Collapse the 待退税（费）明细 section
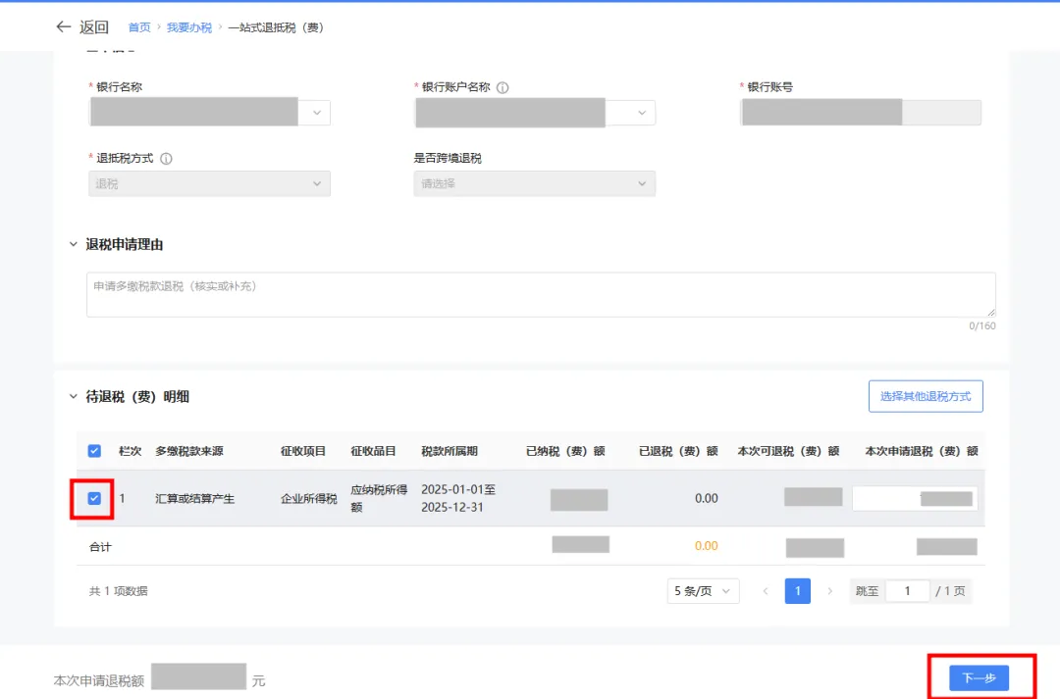 point(73,396)
